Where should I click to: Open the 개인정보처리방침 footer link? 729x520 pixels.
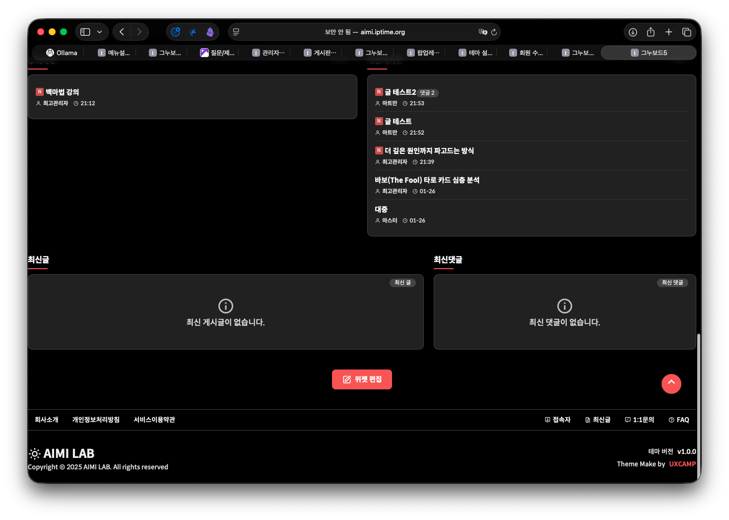(96, 420)
